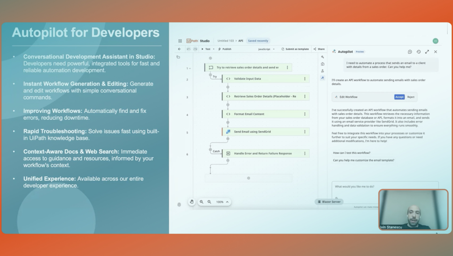The height and width of the screenshot is (256, 453).
Task: Select the Send Email using SendGrid activity
Action: coord(266,132)
